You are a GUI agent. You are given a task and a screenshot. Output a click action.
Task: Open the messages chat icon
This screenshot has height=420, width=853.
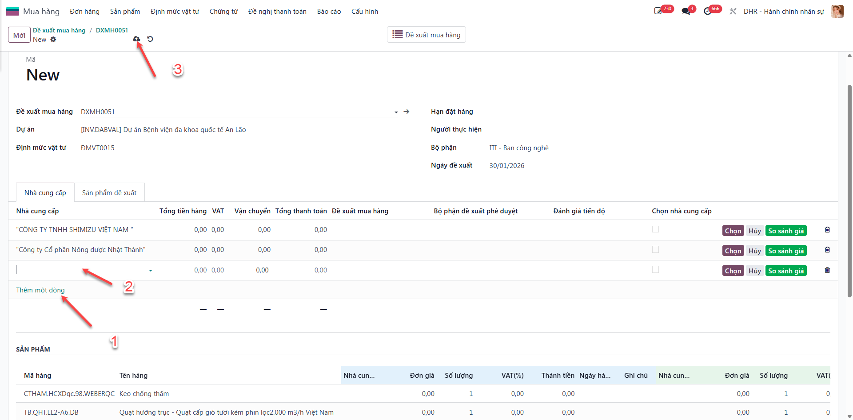coord(686,11)
